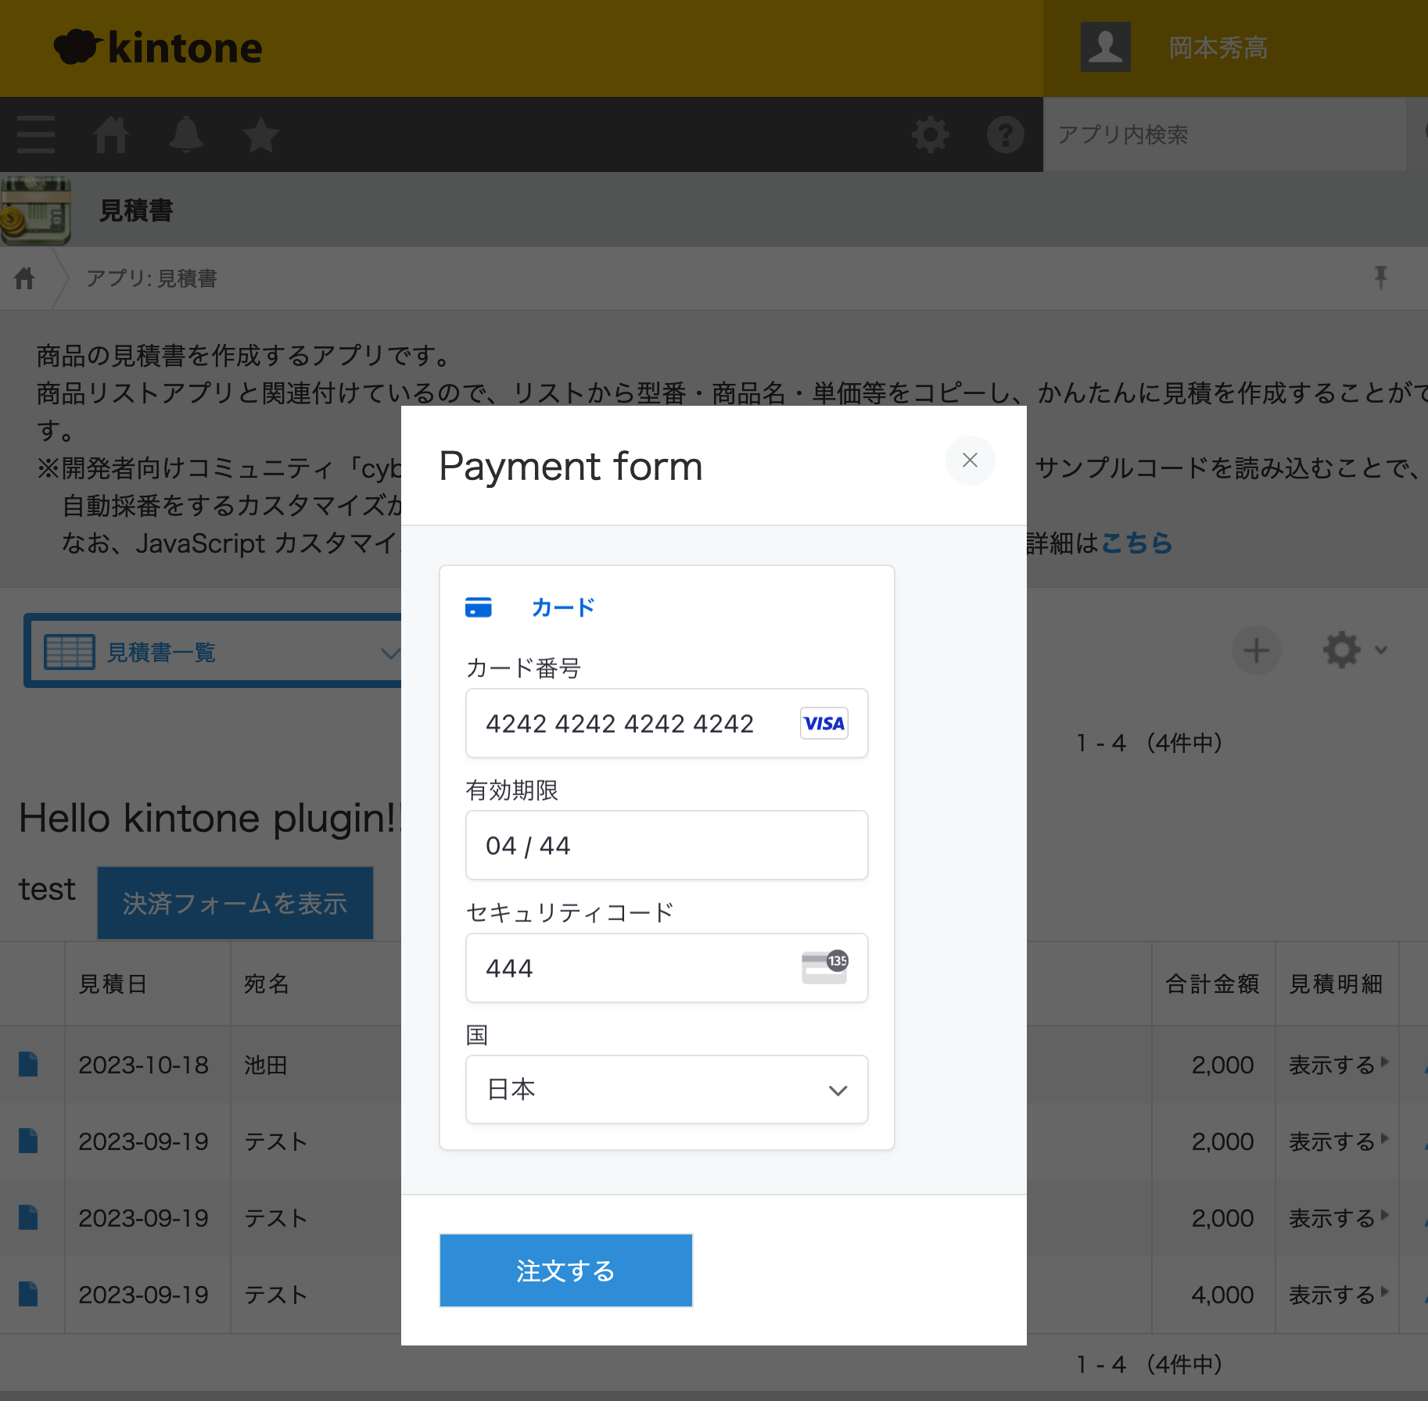
Task: Close the Payment form dialog
Action: point(970,460)
